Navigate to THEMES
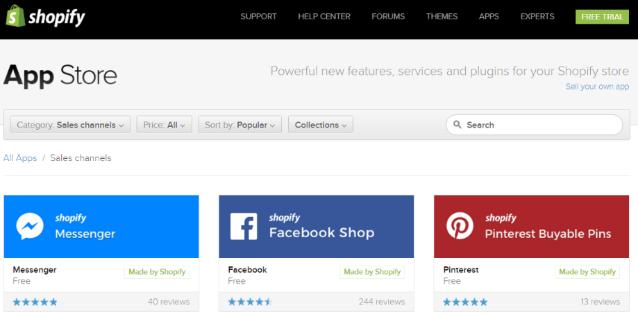 (x=442, y=17)
